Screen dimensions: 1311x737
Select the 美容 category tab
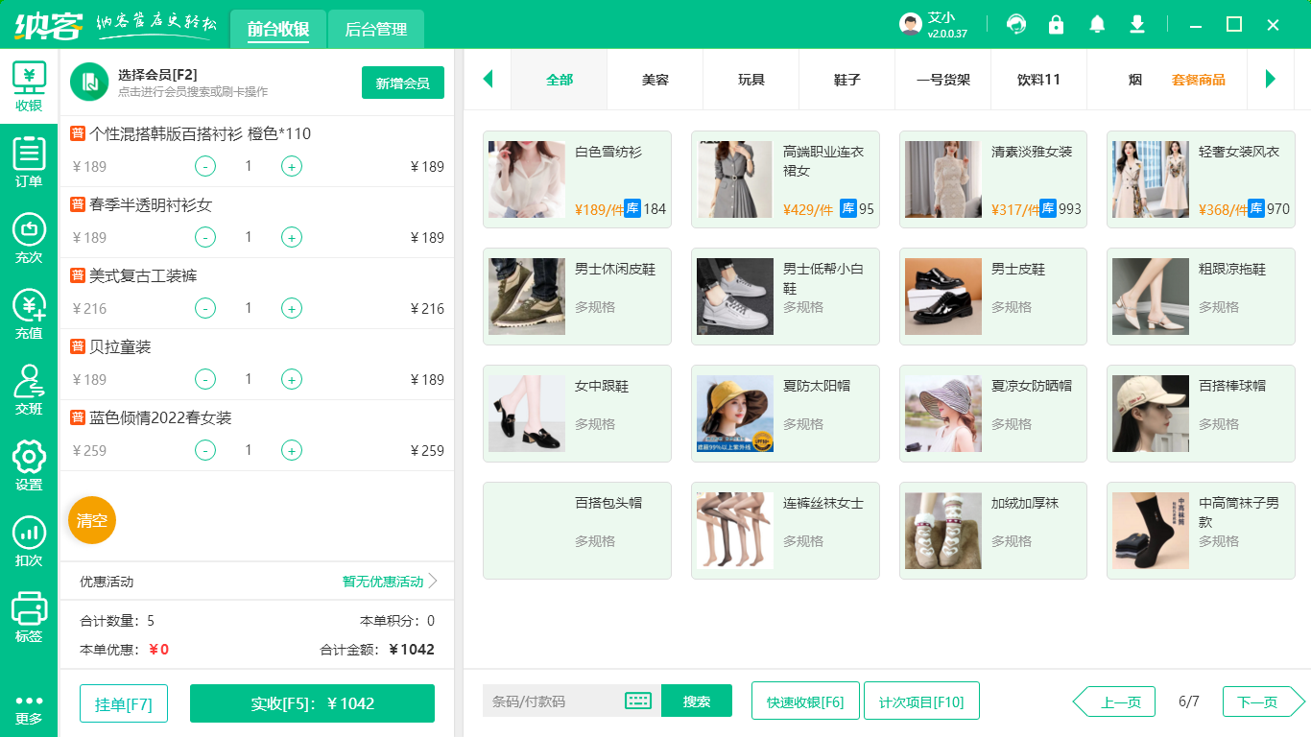[x=654, y=82]
